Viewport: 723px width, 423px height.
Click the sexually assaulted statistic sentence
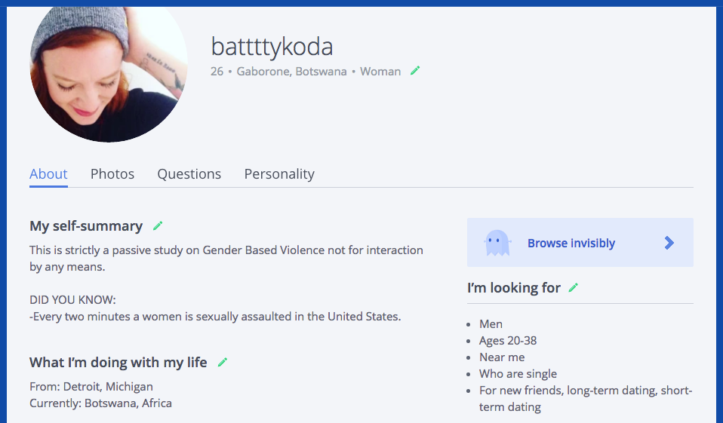click(215, 317)
